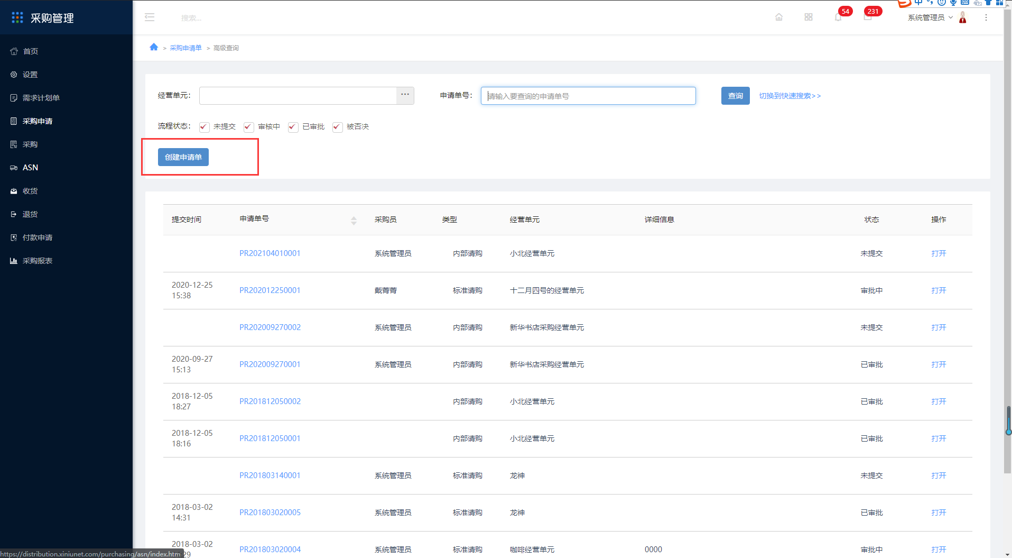Open 首页 in the sidebar menu

coord(31,51)
